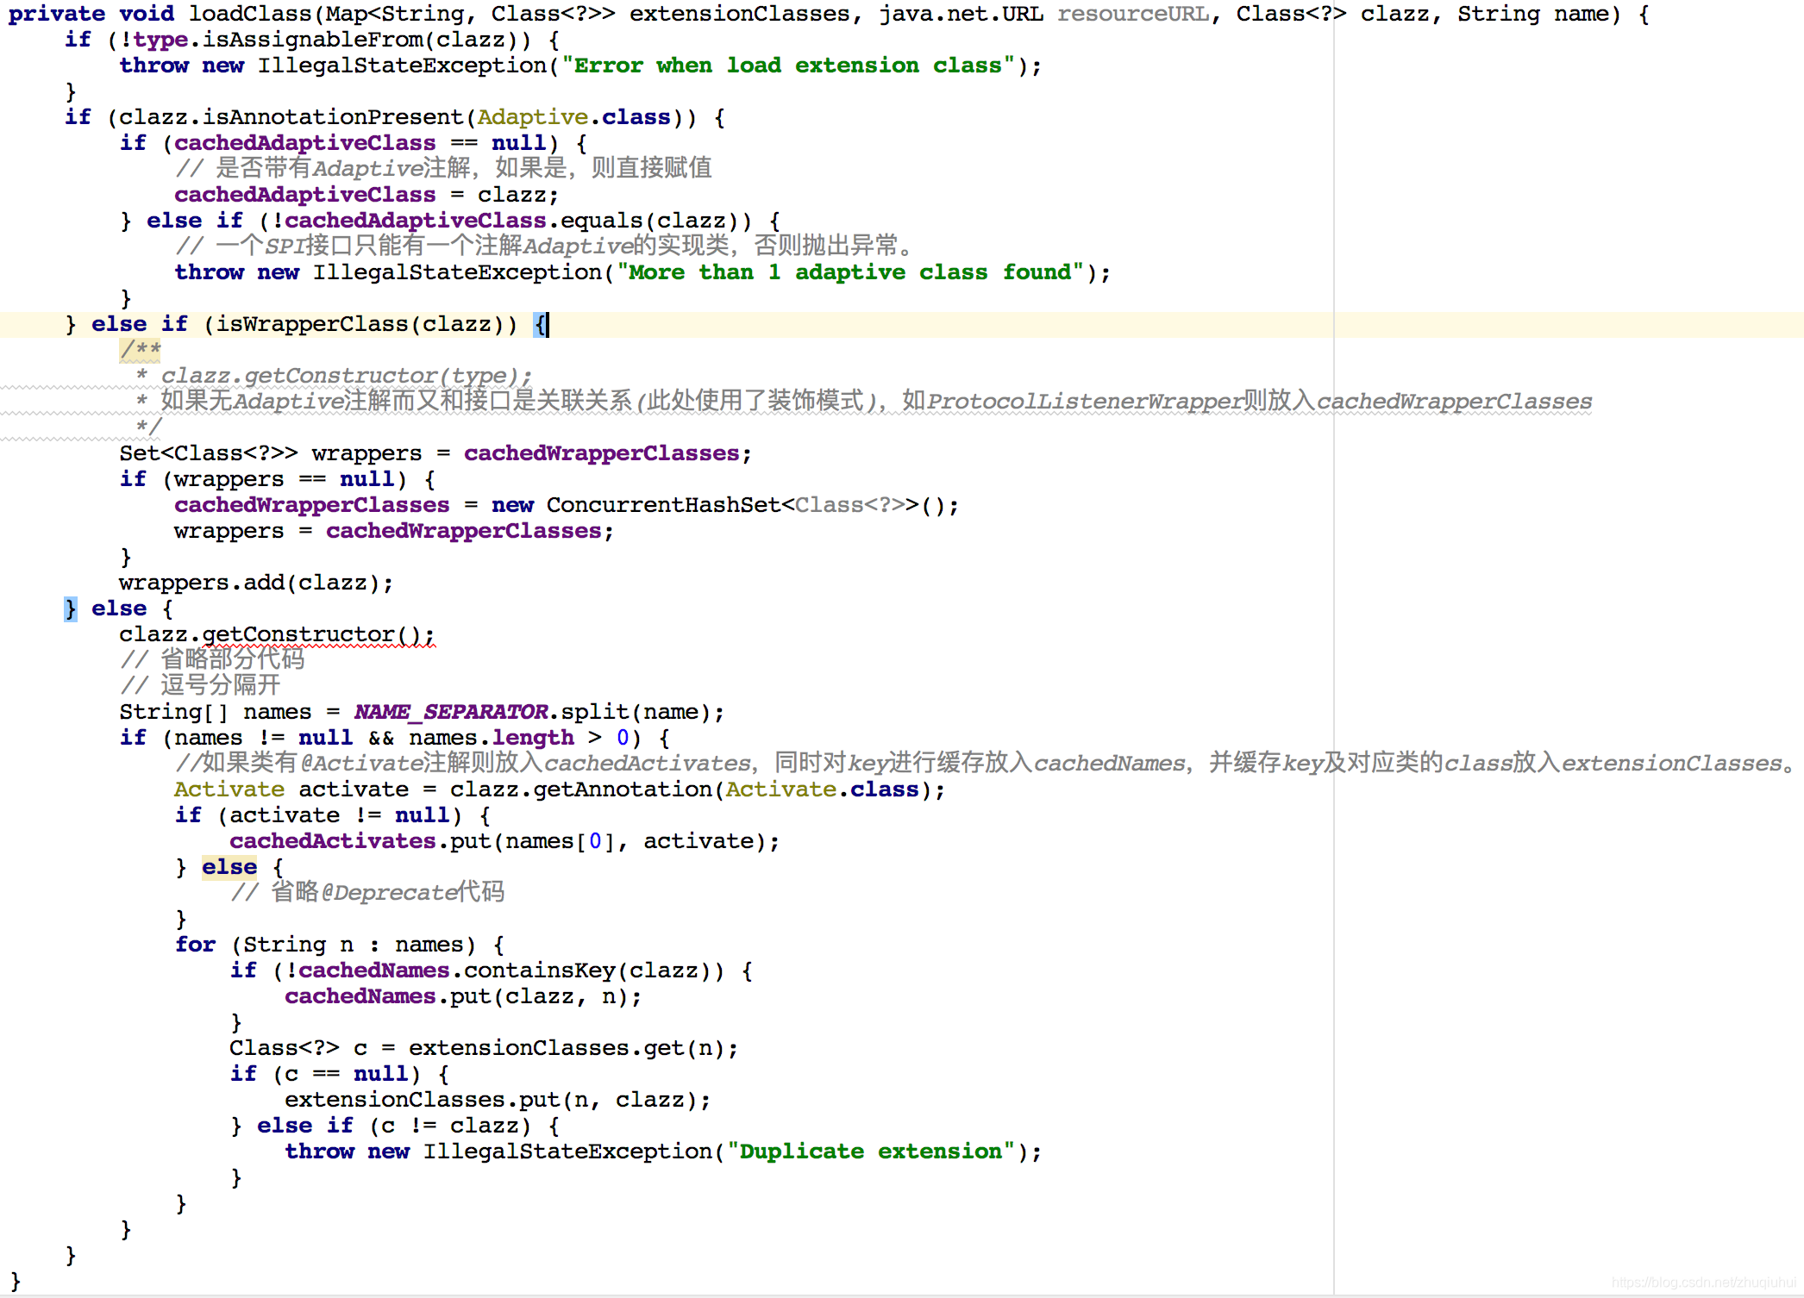Click the highlighted else keyword
Image resolution: width=1804 pixels, height=1298 pixels.
[229, 867]
